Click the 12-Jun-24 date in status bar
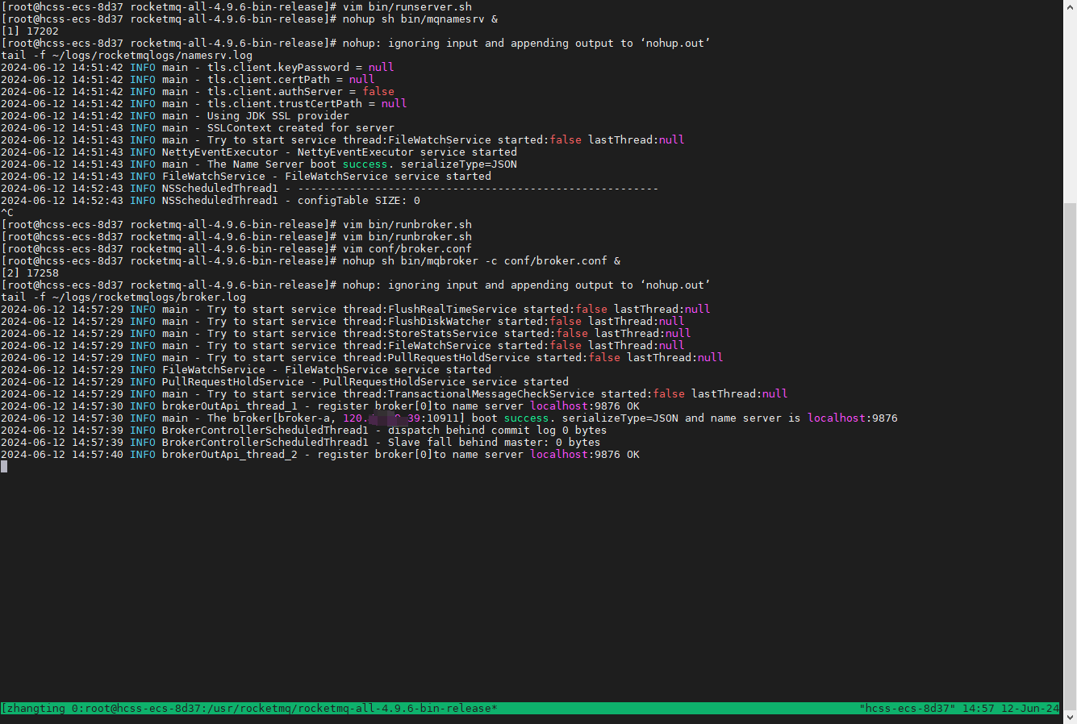This screenshot has height=724, width=1077. 1030,709
